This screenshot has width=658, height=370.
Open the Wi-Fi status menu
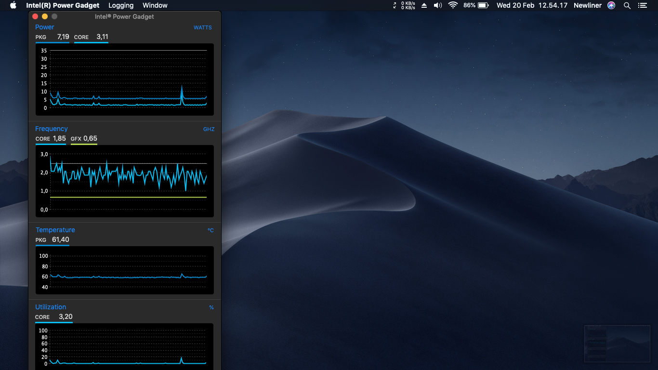click(x=453, y=5)
